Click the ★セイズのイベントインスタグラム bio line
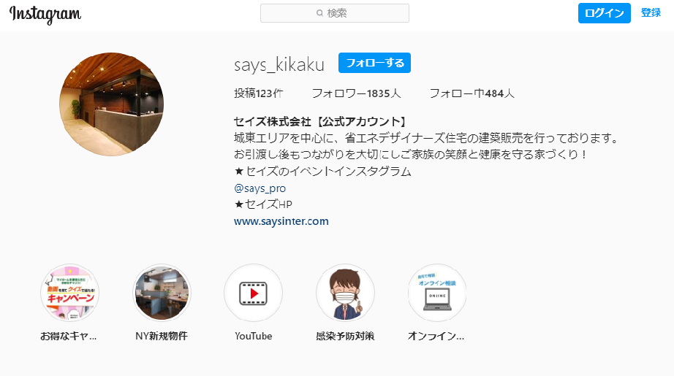The image size is (674, 376). click(x=323, y=172)
